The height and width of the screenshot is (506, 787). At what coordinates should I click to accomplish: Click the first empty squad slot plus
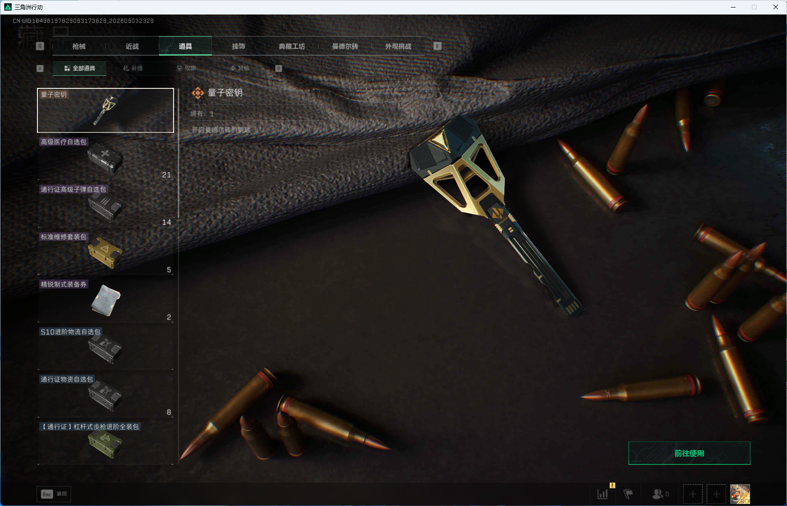[693, 494]
